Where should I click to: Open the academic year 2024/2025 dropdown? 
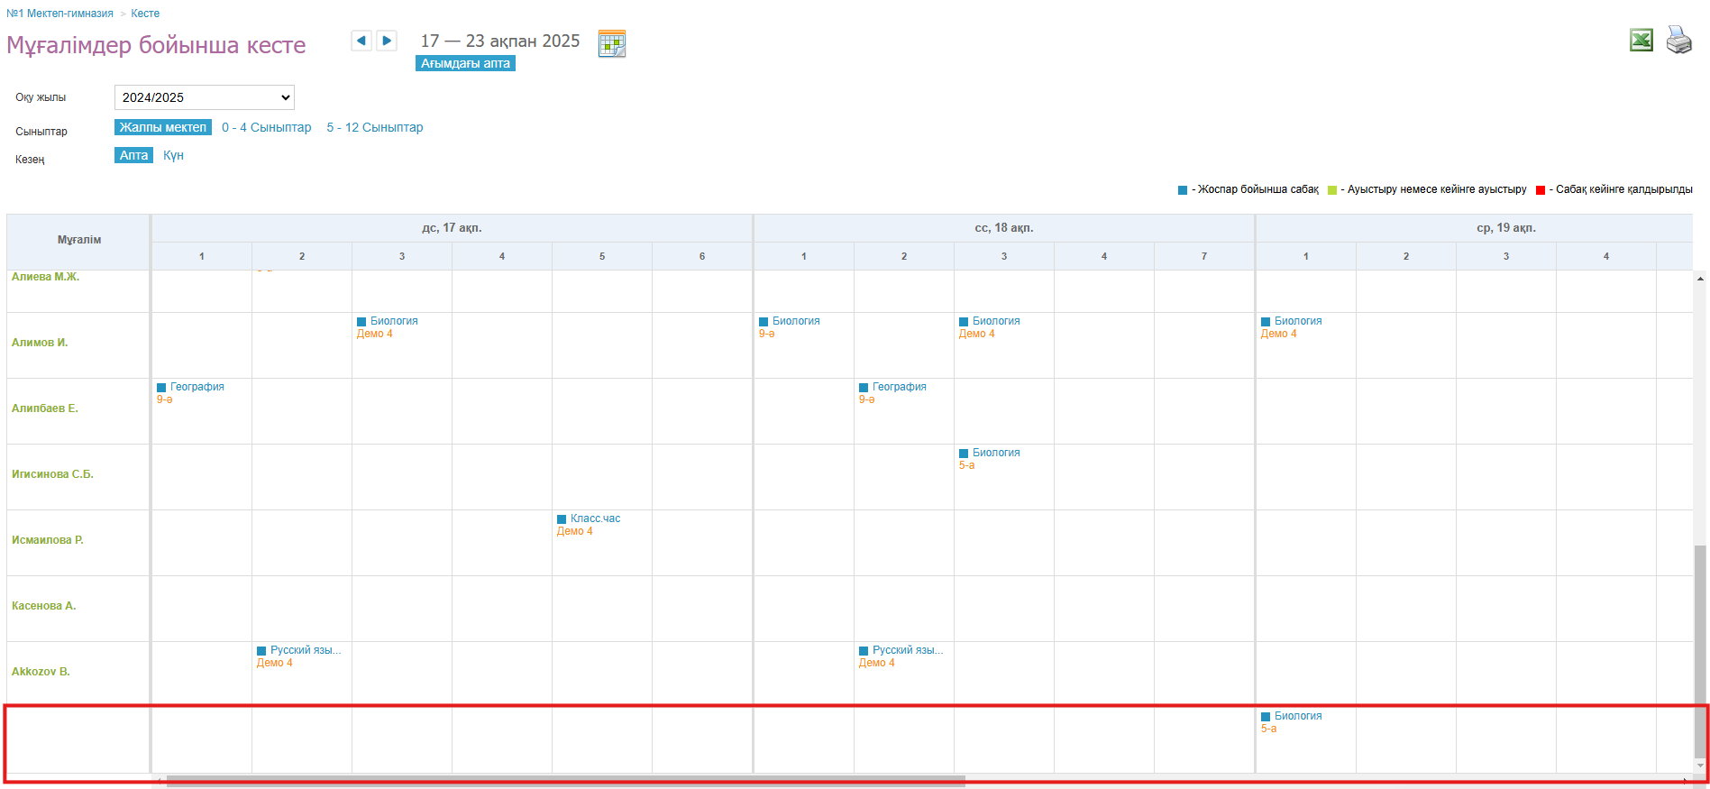[205, 97]
